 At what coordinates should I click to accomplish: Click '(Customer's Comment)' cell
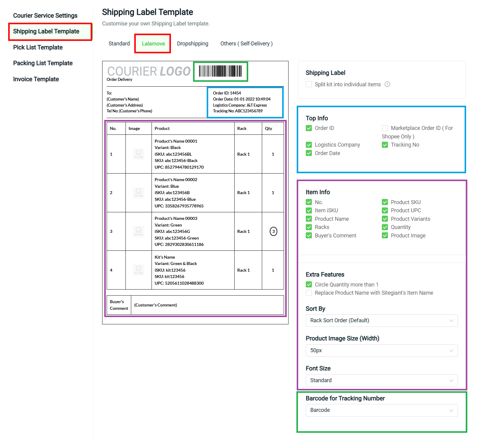(x=155, y=305)
